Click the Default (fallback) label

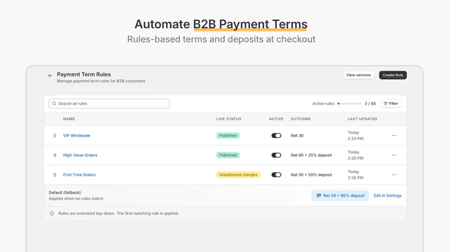tap(65, 193)
